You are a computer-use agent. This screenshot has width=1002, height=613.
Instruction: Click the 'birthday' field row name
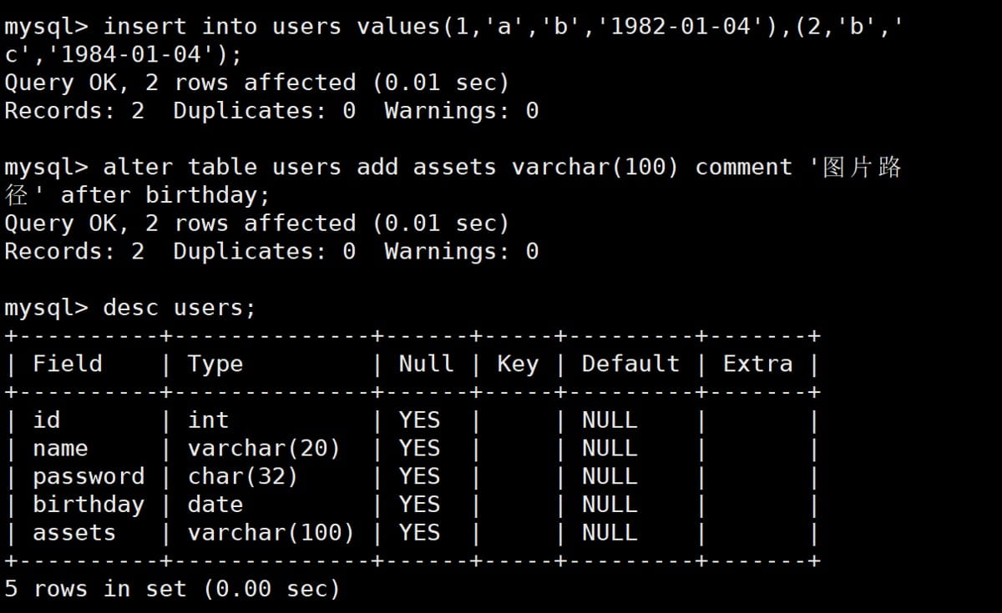click(x=89, y=505)
